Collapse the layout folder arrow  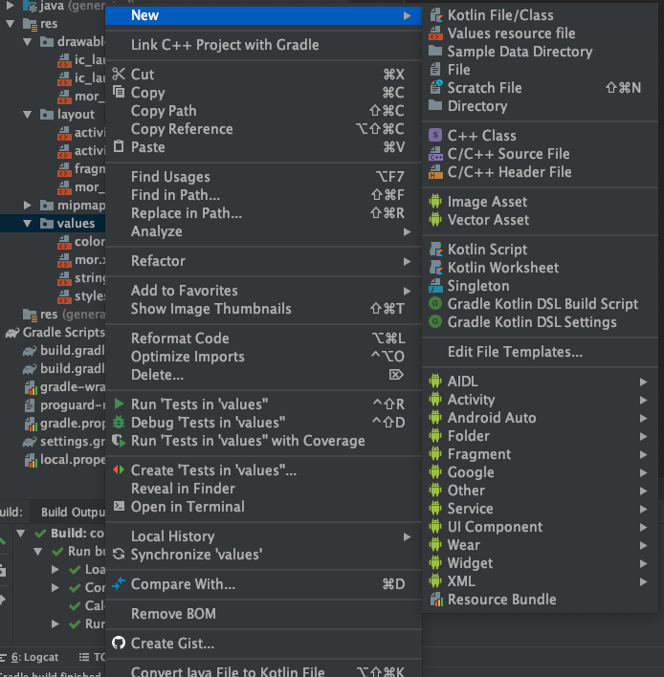(28, 115)
